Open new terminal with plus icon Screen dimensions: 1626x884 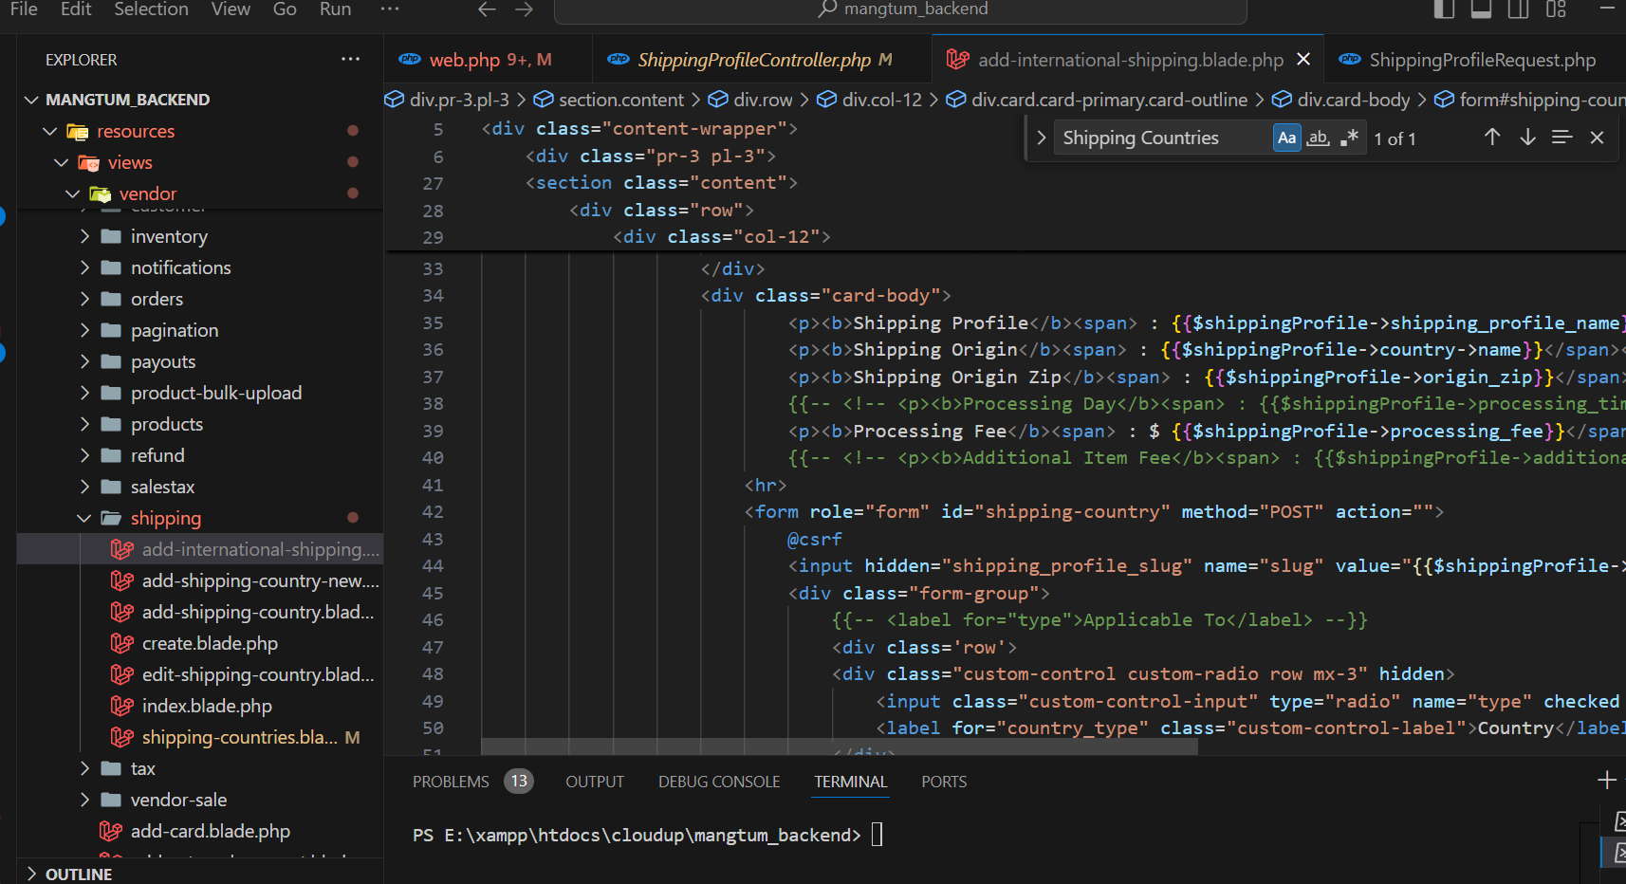1606,781
